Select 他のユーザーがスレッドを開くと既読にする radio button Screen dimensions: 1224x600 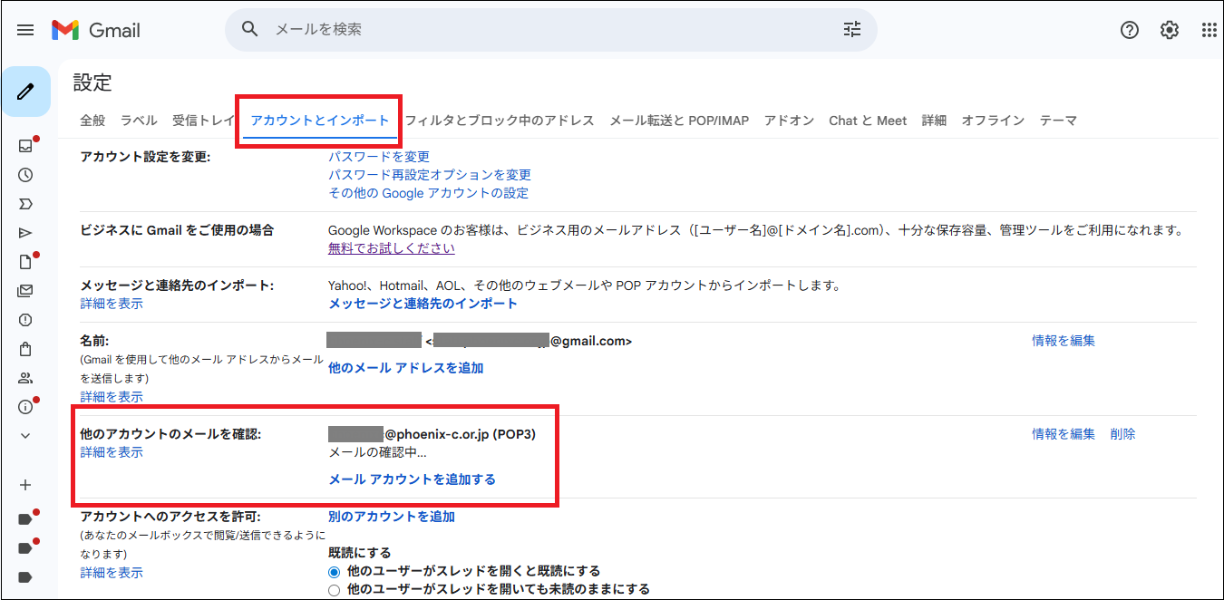point(335,572)
